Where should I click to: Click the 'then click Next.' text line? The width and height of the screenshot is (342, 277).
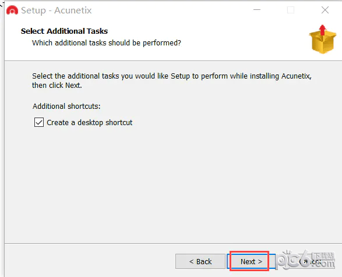(x=57, y=86)
